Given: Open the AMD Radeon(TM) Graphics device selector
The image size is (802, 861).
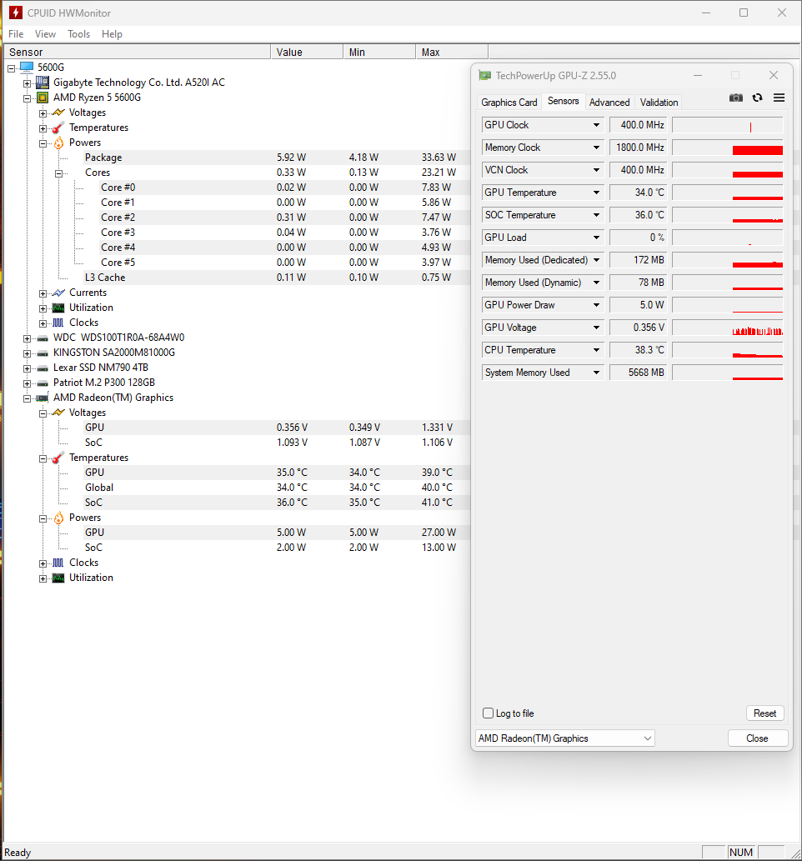Looking at the screenshot, I should [564, 738].
